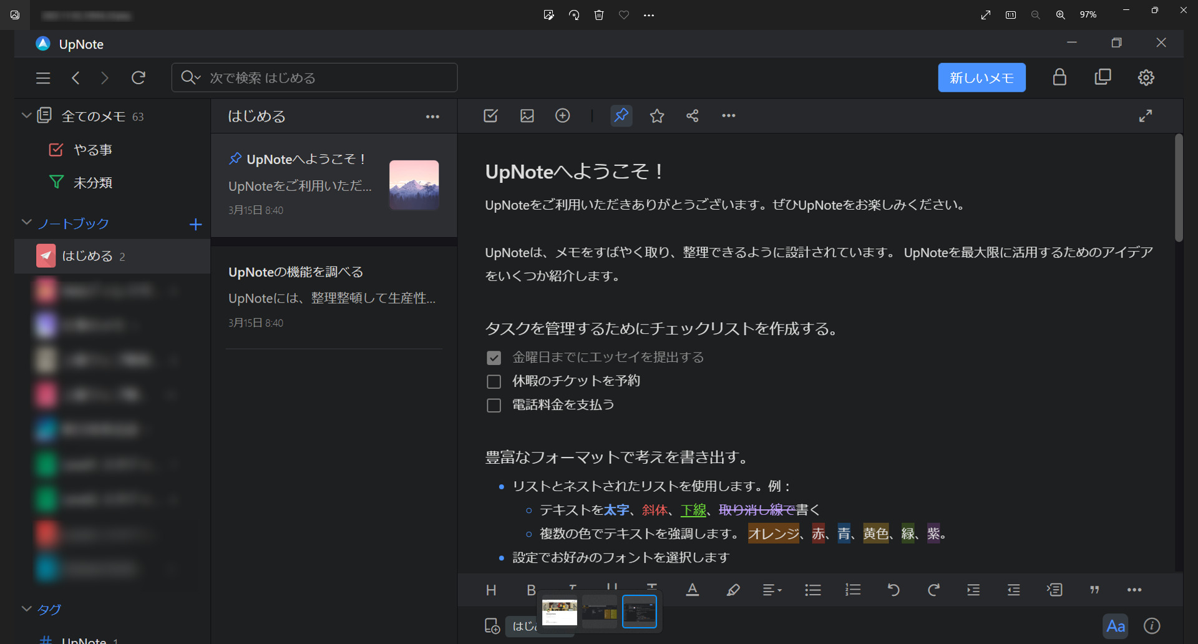1198x644 pixels.
Task: Select the middle dark filmstrip thumbnail
Action: click(x=599, y=612)
